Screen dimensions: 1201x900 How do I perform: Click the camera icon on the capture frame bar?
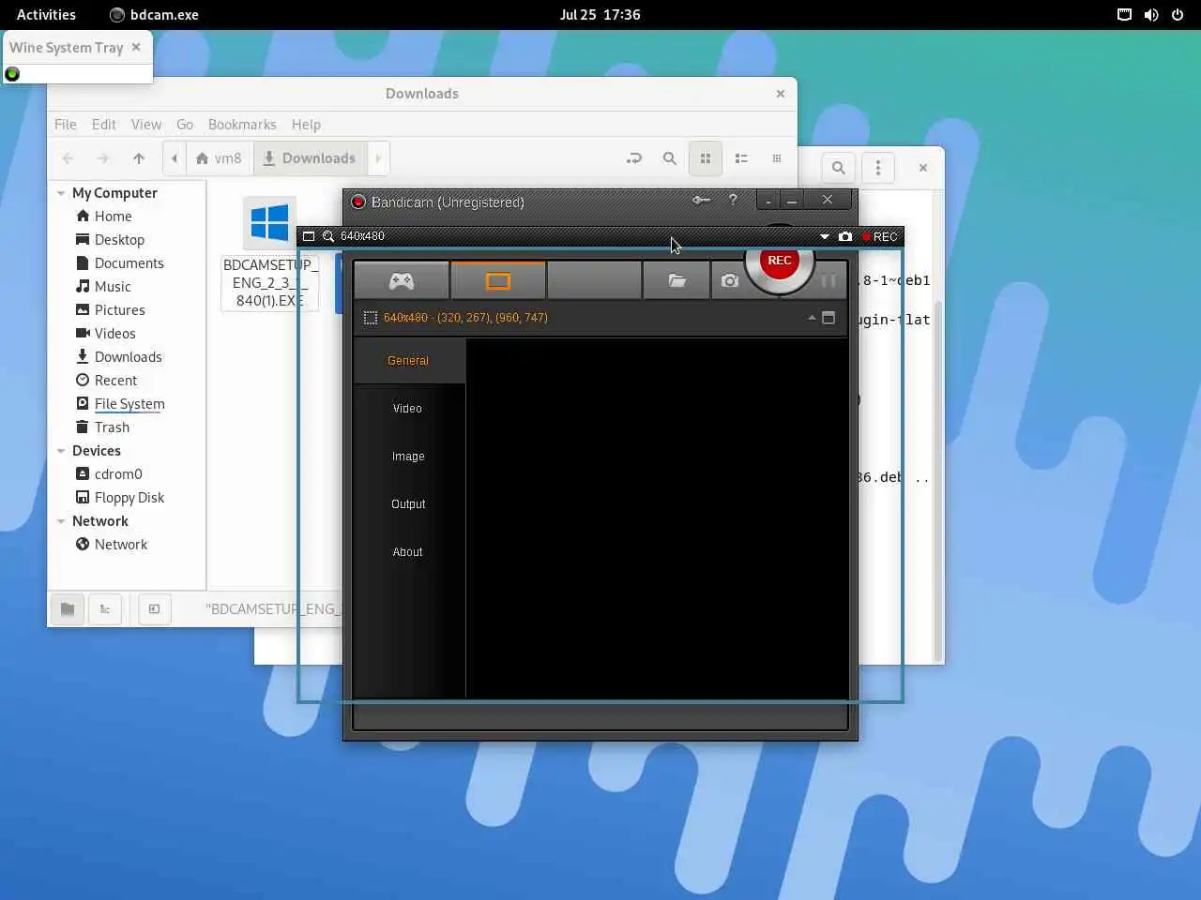[845, 236]
